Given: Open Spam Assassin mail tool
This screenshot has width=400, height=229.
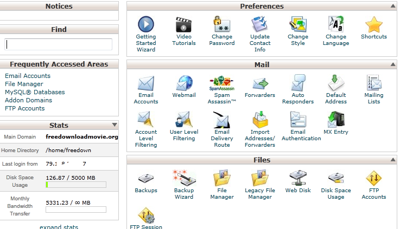Looking at the screenshot, I should point(222,84).
